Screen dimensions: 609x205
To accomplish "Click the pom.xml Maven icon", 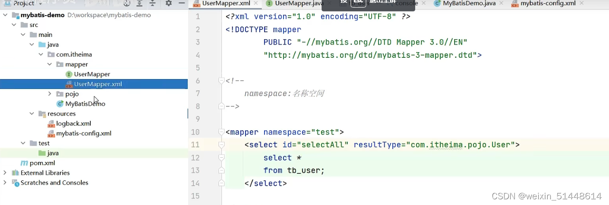I will [x=24, y=163].
